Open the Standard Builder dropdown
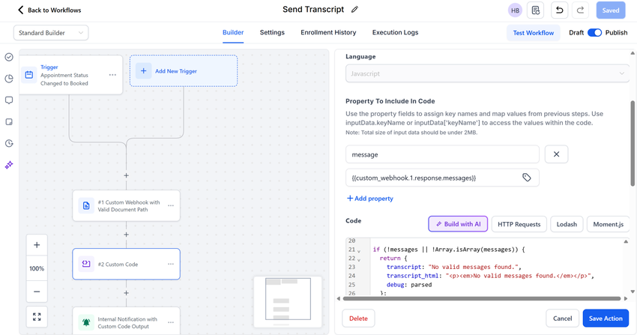637x335 pixels. (51, 33)
